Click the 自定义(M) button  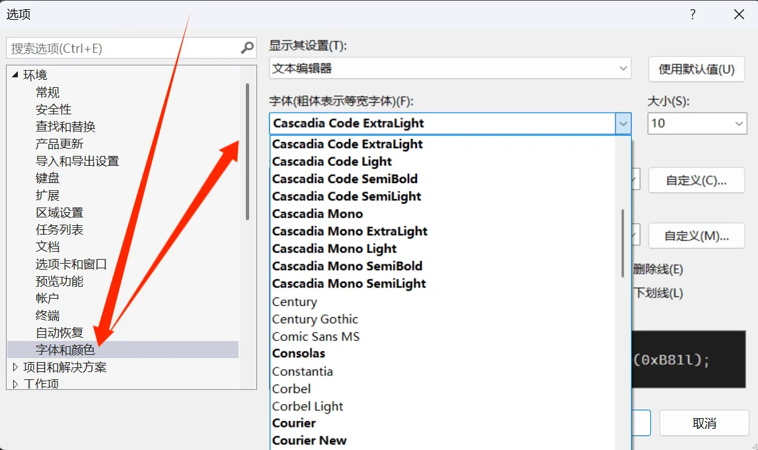point(697,236)
